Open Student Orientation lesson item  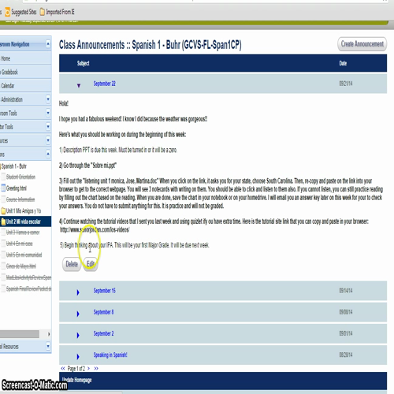click(20, 177)
